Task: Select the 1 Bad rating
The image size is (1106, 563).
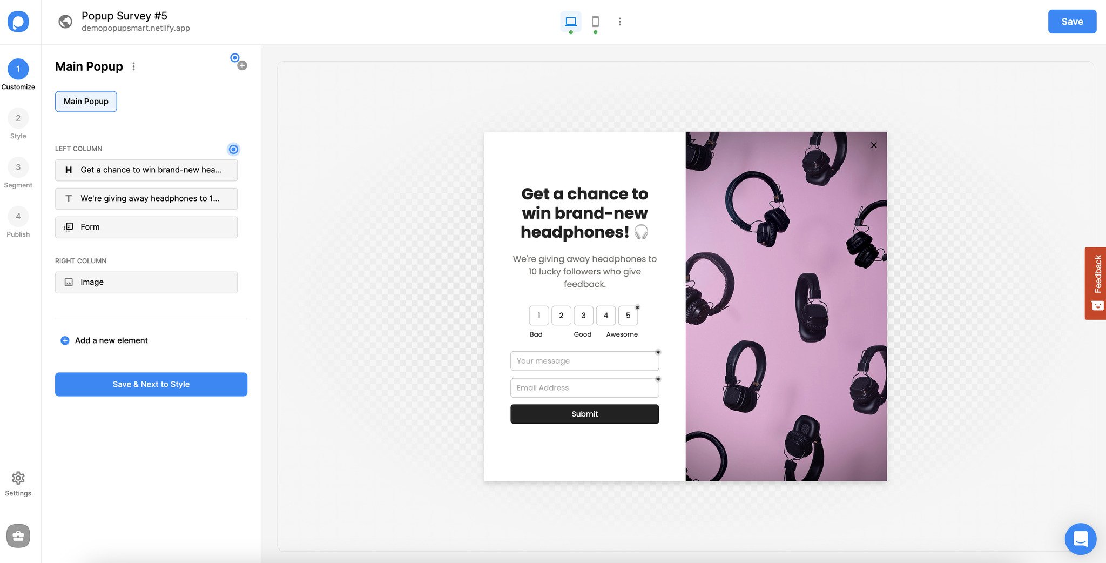Action: tap(538, 315)
